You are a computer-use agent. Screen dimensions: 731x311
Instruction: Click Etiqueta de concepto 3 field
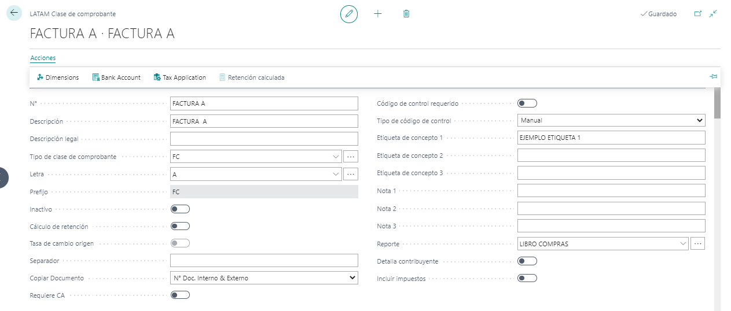(611, 173)
